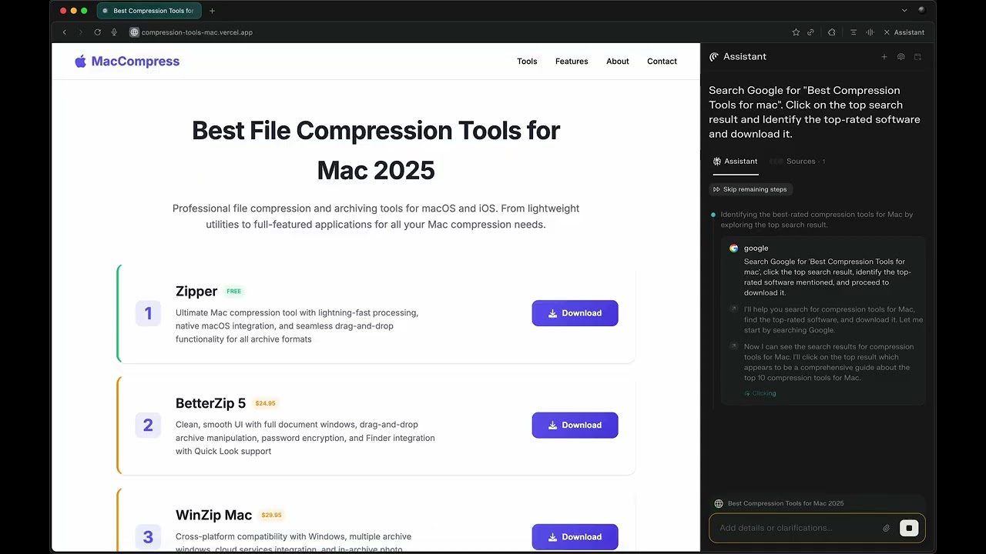The height and width of the screenshot is (554, 986).
Task: Close the Assistant panel toggle in toolbar
Action: pos(904,32)
